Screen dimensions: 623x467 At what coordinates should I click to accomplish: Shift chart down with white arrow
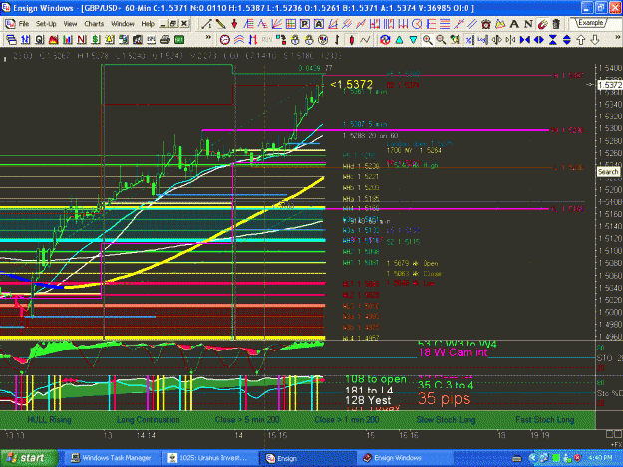click(x=595, y=40)
